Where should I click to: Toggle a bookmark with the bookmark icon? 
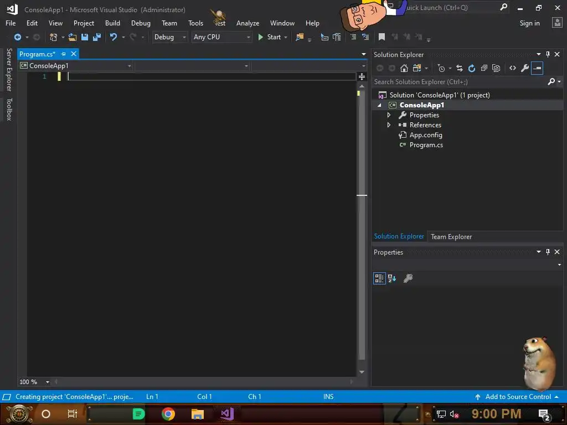point(382,37)
